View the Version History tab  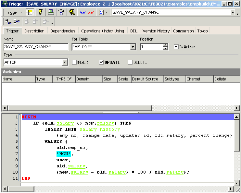(x=156, y=31)
